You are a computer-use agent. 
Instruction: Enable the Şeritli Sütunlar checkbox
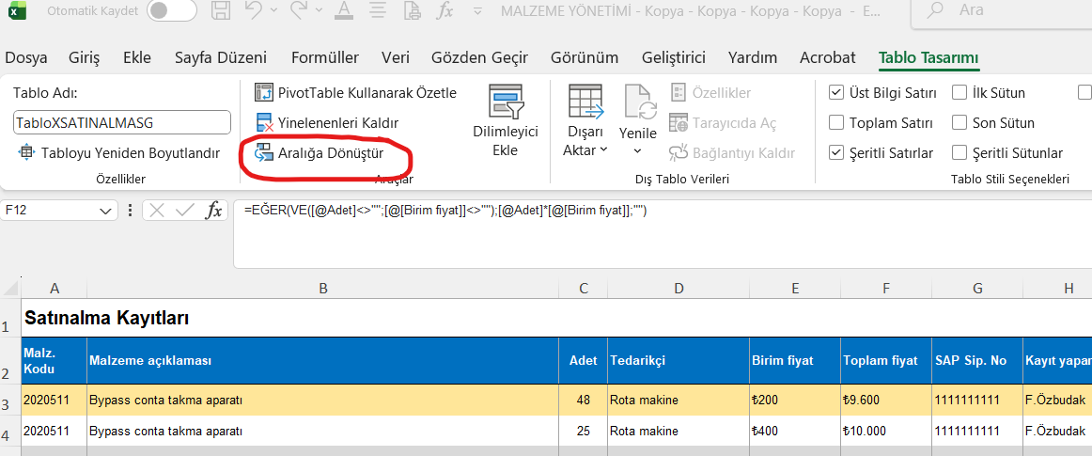pos(959,152)
